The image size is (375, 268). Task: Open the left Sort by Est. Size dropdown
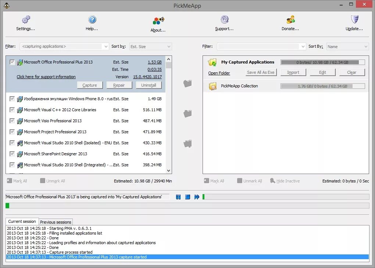(x=150, y=46)
